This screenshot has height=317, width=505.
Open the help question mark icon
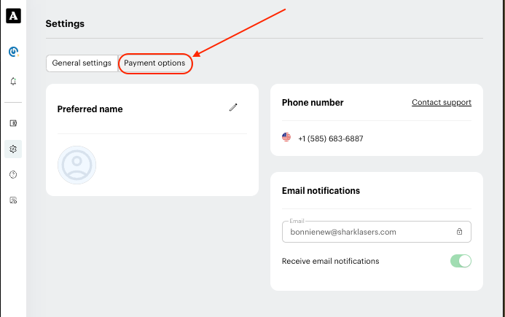[13, 175]
